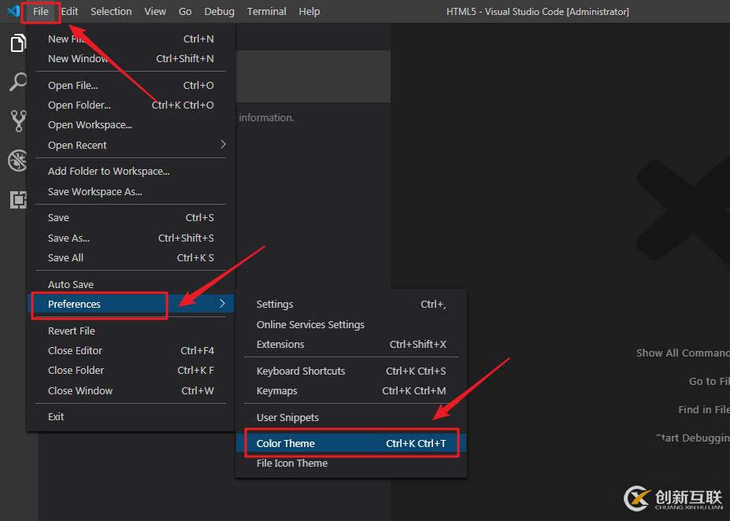Open the Selection menu
Image resolution: width=730 pixels, height=521 pixels.
pos(111,11)
